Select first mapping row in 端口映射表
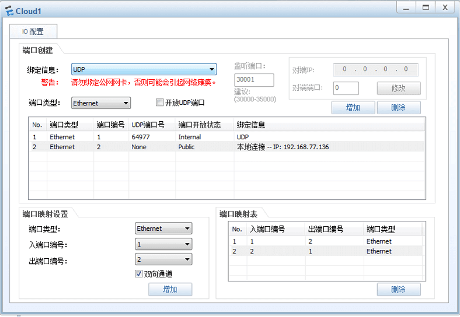The width and height of the screenshot is (460, 317). pyautogui.click(x=327, y=241)
